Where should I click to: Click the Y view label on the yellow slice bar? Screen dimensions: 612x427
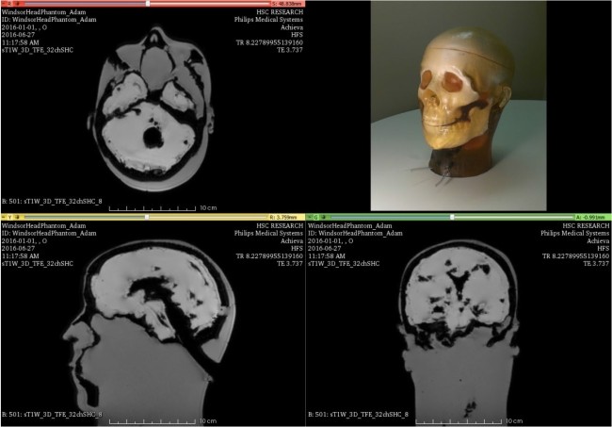tap(9, 217)
